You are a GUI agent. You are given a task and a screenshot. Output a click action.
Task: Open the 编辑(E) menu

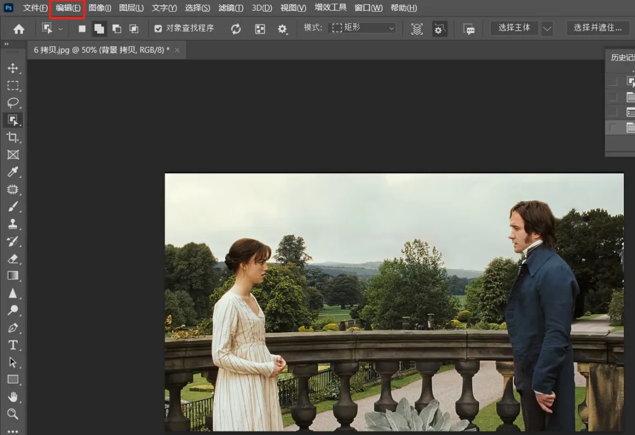click(x=68, y=8)
